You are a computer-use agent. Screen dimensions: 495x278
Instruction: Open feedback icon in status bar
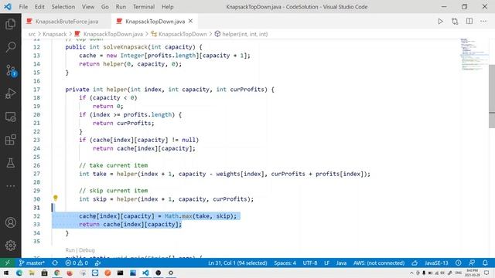coord(472,263)
